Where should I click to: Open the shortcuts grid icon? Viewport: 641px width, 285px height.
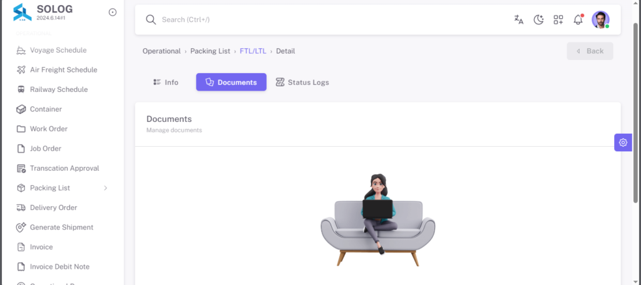[x=558, y=19]
